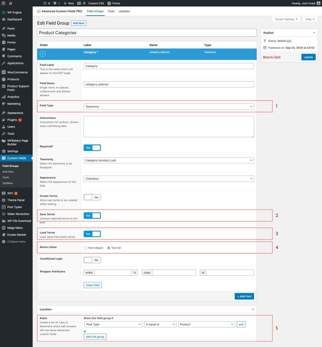This screenshot has height=347, width=322.
Task: Open Custom CSS in admin bar
Action: point(96,3)
